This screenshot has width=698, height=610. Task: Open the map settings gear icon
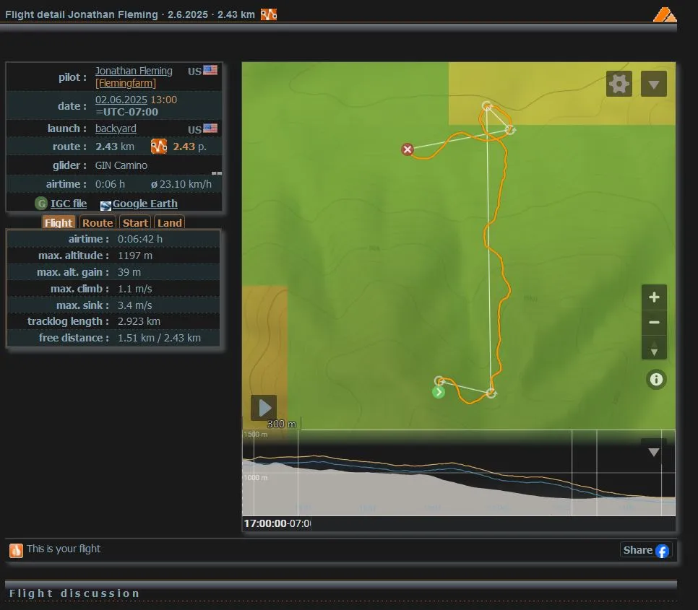pyautogui.click(x=619, y=84)
